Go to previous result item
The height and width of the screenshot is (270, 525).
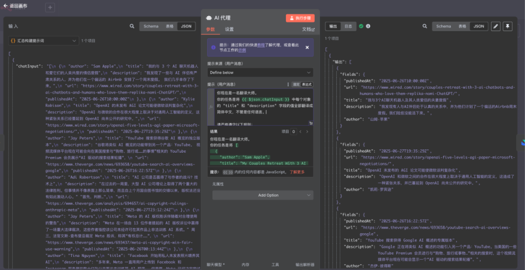click(x=300, y=131)
